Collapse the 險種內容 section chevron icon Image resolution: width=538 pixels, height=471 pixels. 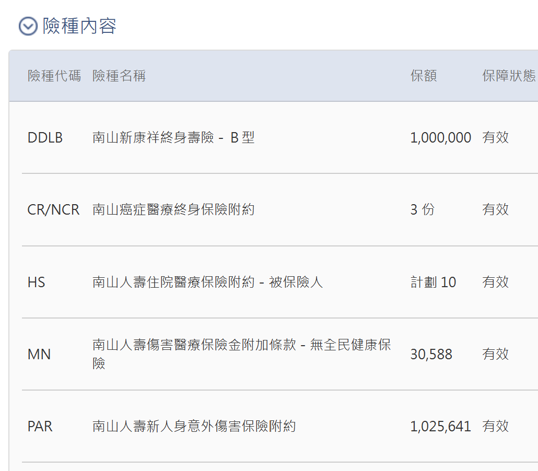[28, 26]
